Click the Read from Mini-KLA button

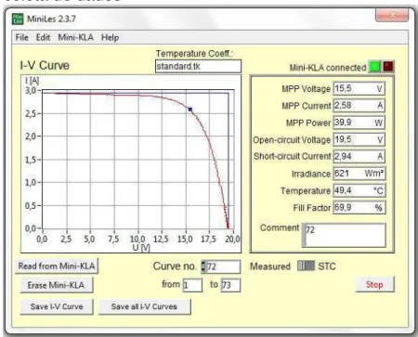click(x=57, y=266)
